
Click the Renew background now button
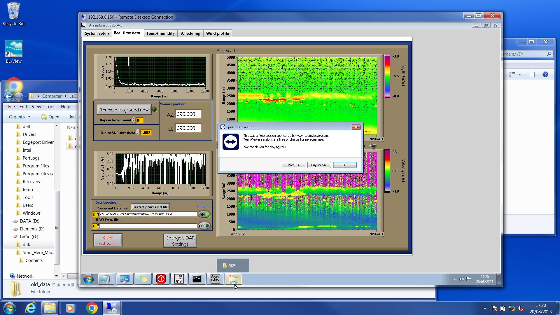point(124,110)
